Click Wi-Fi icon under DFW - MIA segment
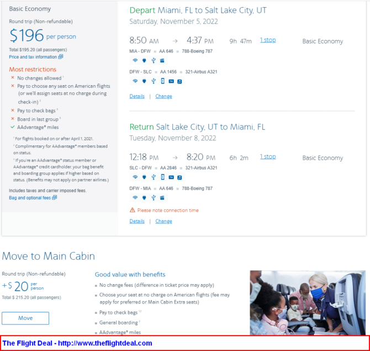The height and width of the screenshot is (351, 370). point(135,197)
